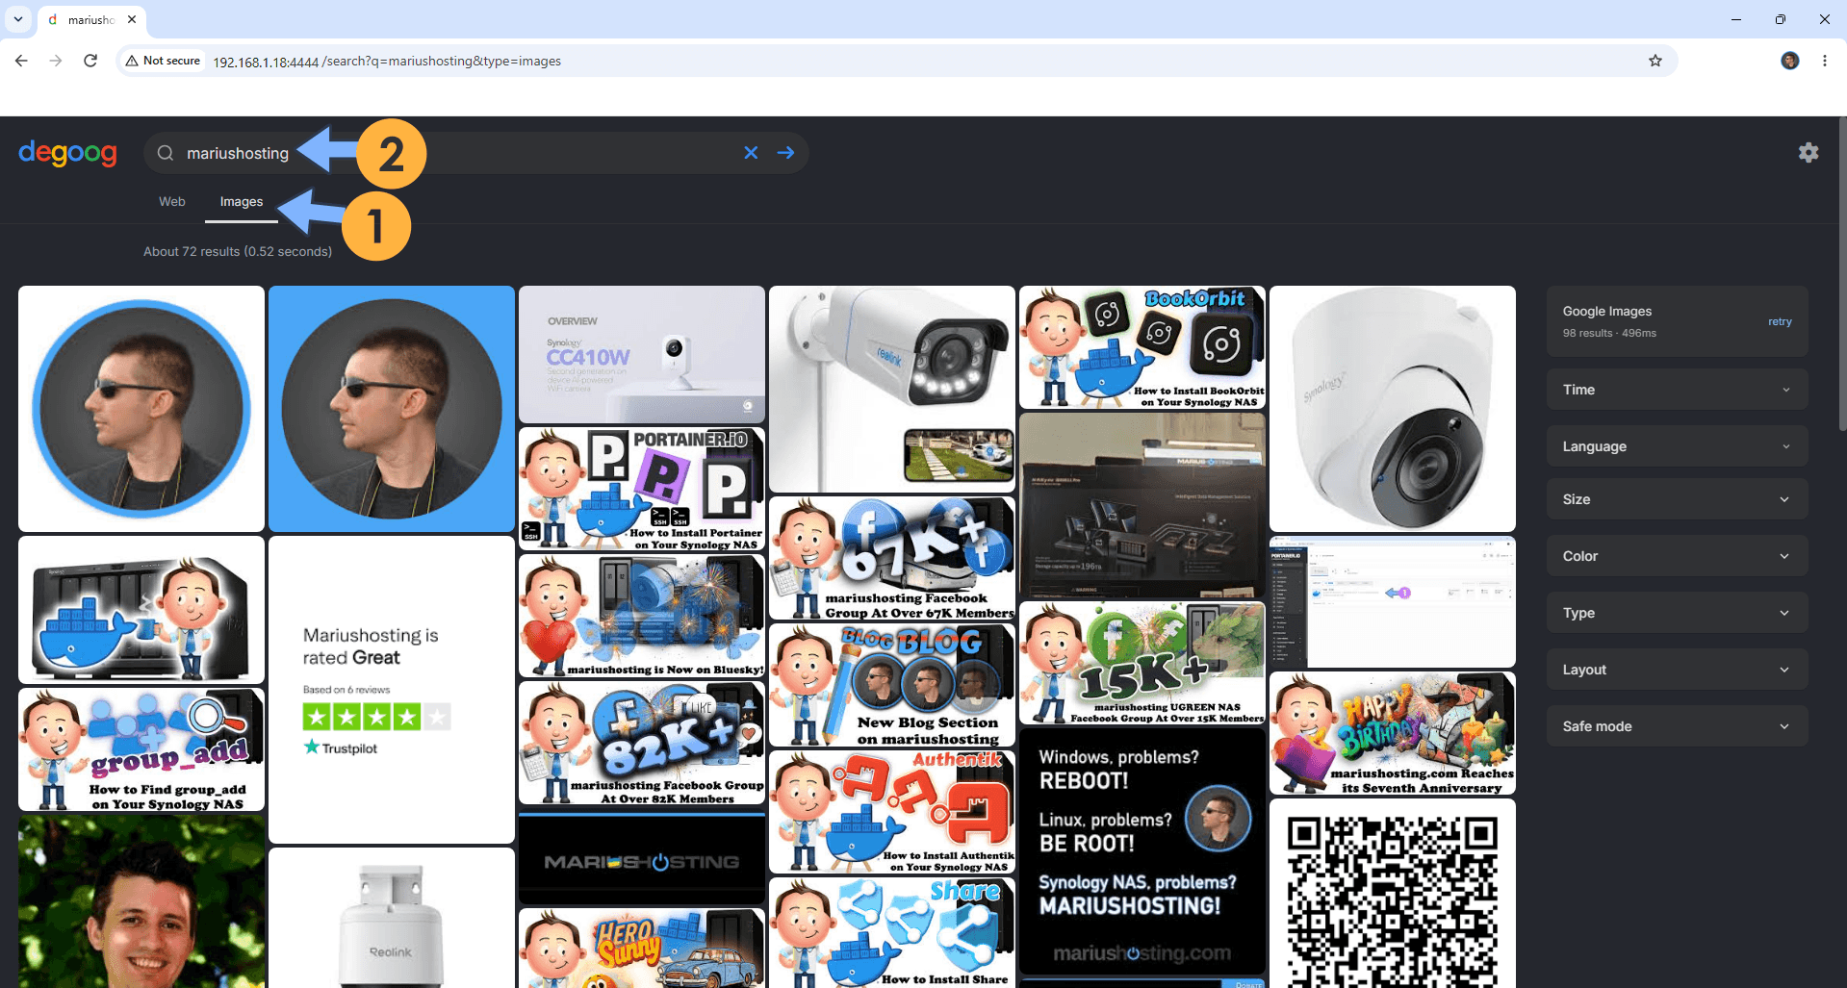This screenshot has width=1847, height=988.
Task: Select the Images tab
Action: coord(242,202)
